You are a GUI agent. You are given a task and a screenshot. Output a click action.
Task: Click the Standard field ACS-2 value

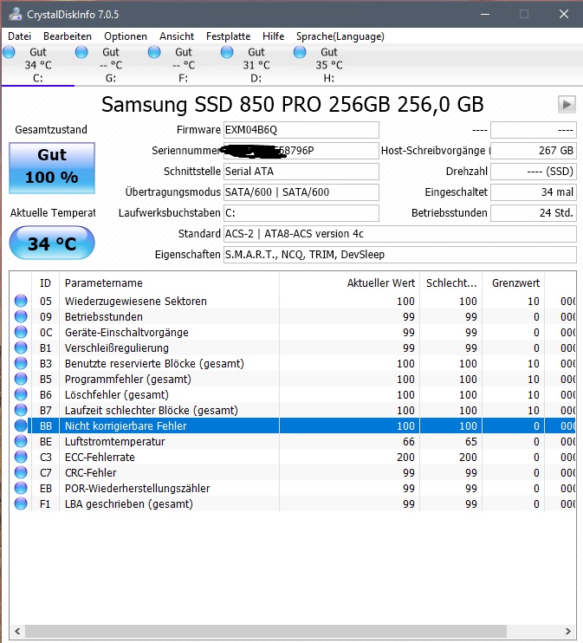[x=399, y=234]
